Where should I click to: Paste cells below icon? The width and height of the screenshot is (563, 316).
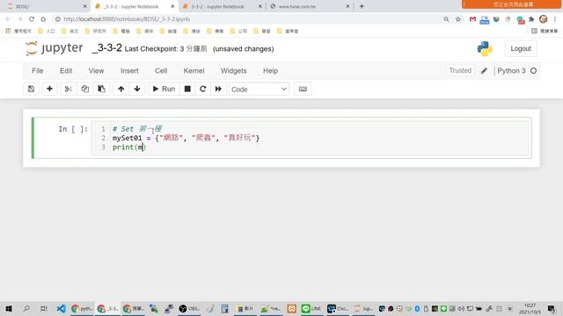pos(102,89)
